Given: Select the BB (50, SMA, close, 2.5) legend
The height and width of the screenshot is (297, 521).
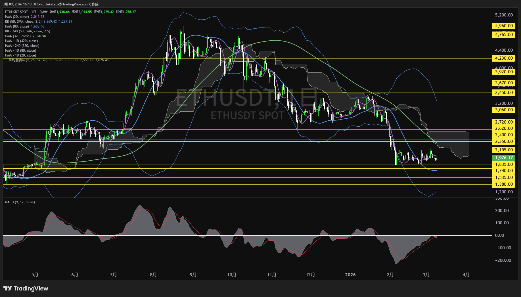Looking at the screenshot, I should 23,22.
